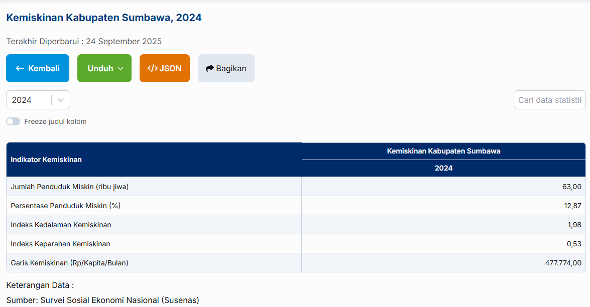Click the 12,87 percentage value cell

[572, 206]
